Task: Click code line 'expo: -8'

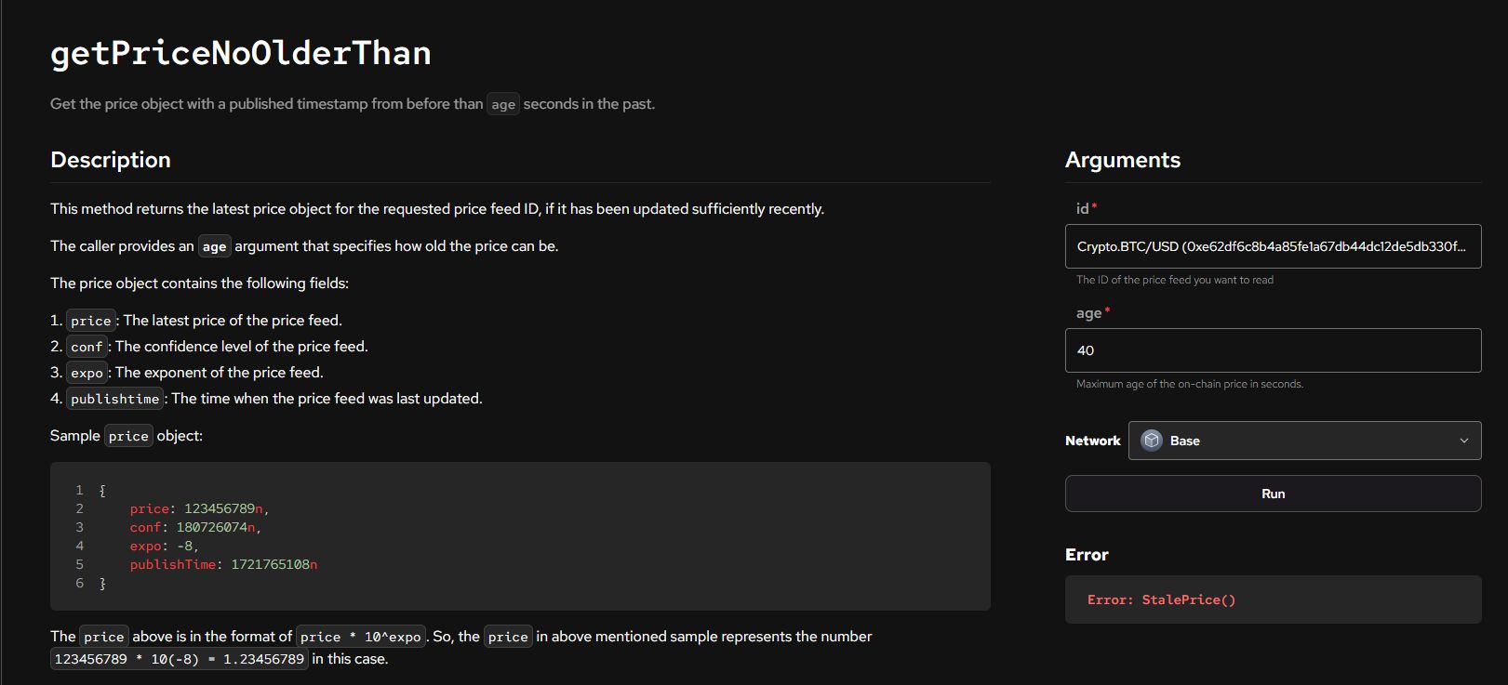Action: pyautogui.click(x=164, y=546)
